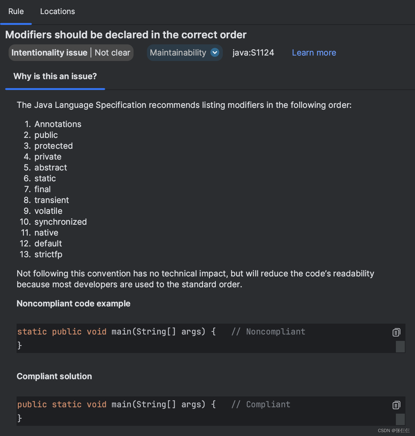Image resolution: width=415 pixels, height=436 pixels.
Task: Click the 'strictfp' modifier list item
Action: 48,254
